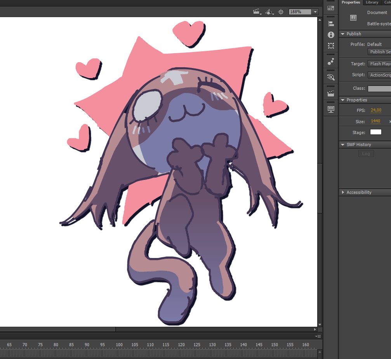Open the Info panel icon
Viewport: 391px width, 359px height.
pos(331,35)
